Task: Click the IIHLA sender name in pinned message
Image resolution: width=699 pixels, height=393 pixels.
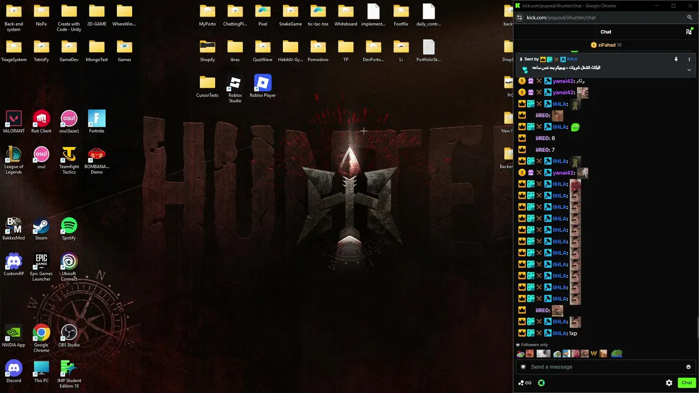Action: point(572,59)
